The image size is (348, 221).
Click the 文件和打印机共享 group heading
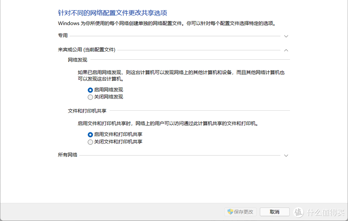point(87,111)
